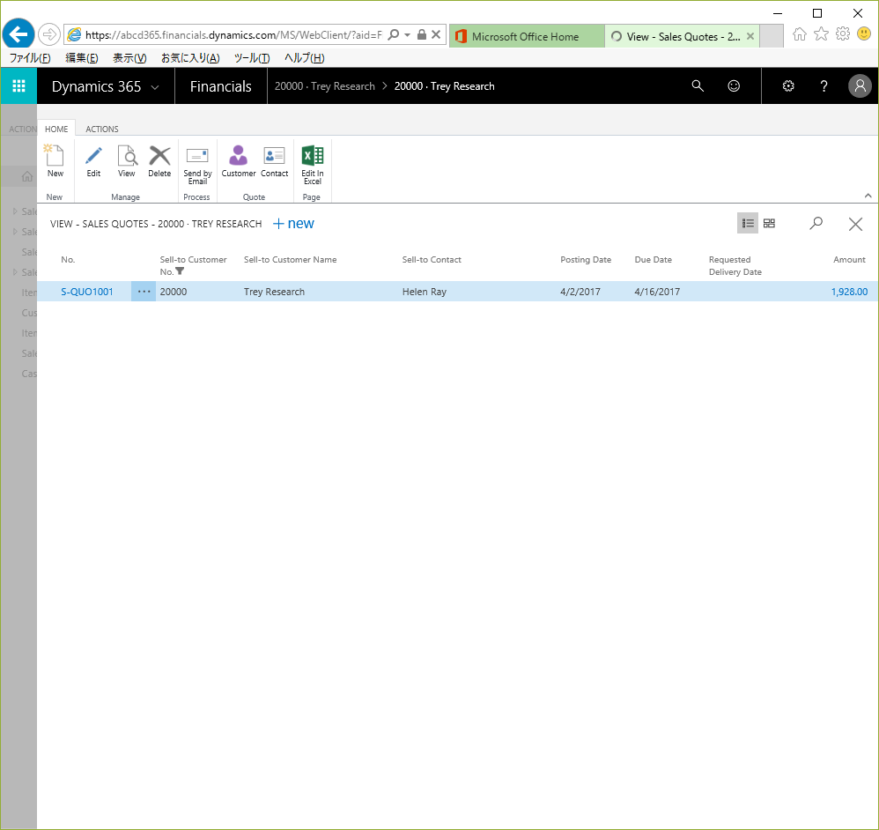This screenshot has width=879, height=830.
Task: Click the browser home icon
Action: pyautogui.click(x=800, y=34)
